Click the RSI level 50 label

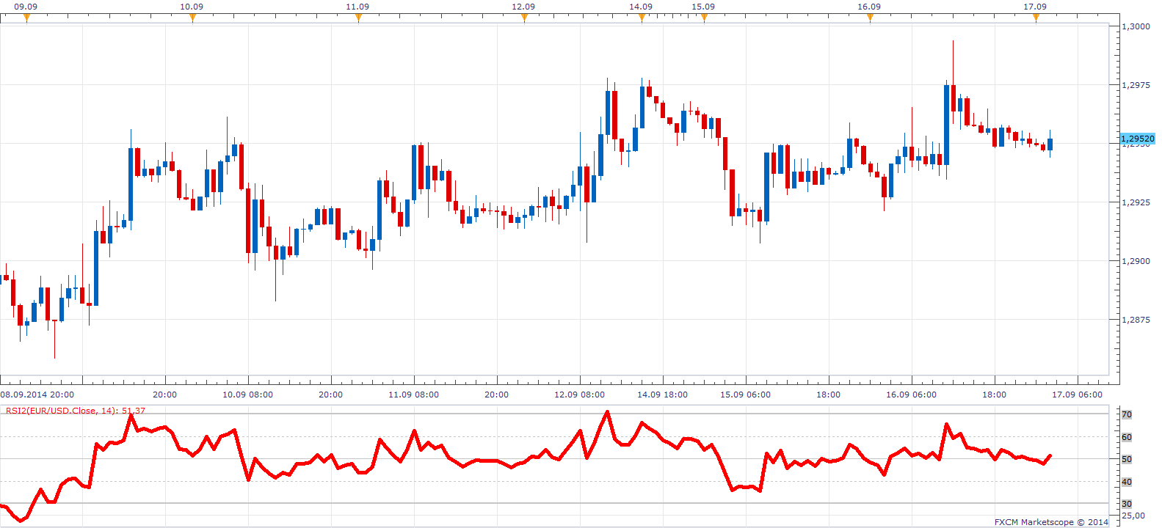[x=1127, y=459]
